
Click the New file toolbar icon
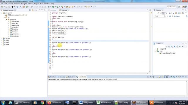point(2,7)
